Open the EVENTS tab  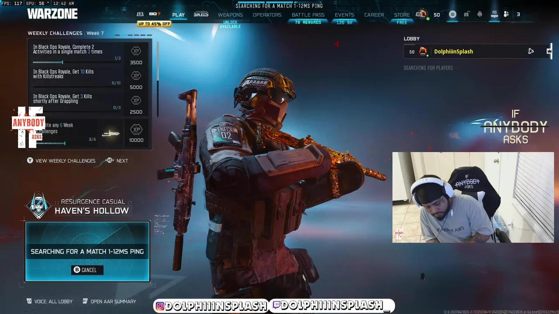point(344,15)
